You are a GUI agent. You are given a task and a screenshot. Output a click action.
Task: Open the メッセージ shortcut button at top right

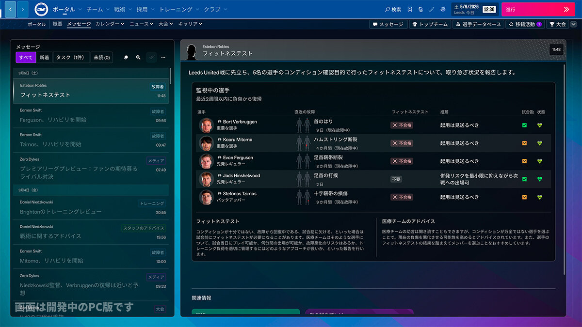coord(388,24)
